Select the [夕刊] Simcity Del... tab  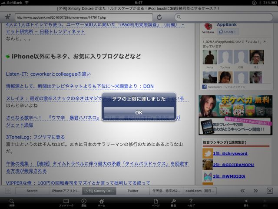click(99, 191)
